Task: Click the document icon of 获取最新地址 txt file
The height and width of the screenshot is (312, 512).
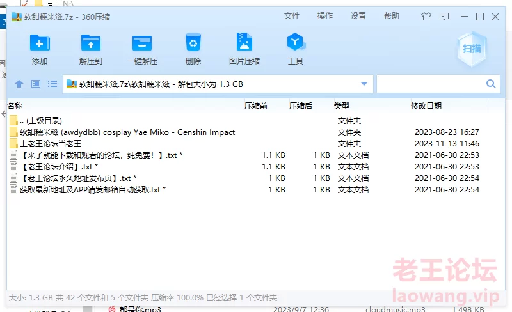Action: click(x=13, y=190)
